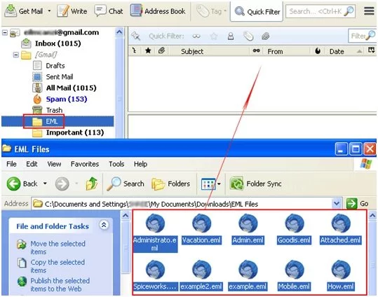This screenshot has width=378, height=297.
Task: Toggle keep filters pinned icon
Action: click(x=135, y=36)
